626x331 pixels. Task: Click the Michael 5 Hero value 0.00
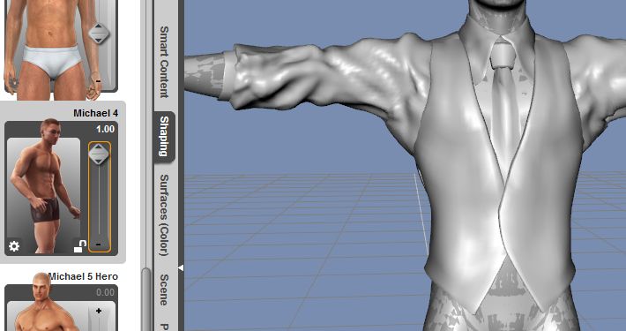pyautogui.click(x=106, y=293)
